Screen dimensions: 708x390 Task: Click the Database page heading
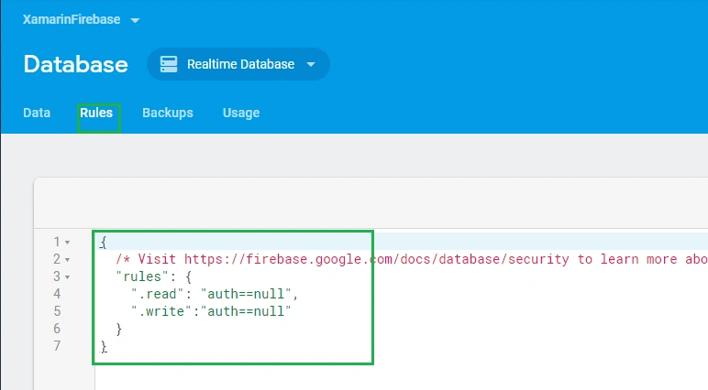tap(76, 64)
